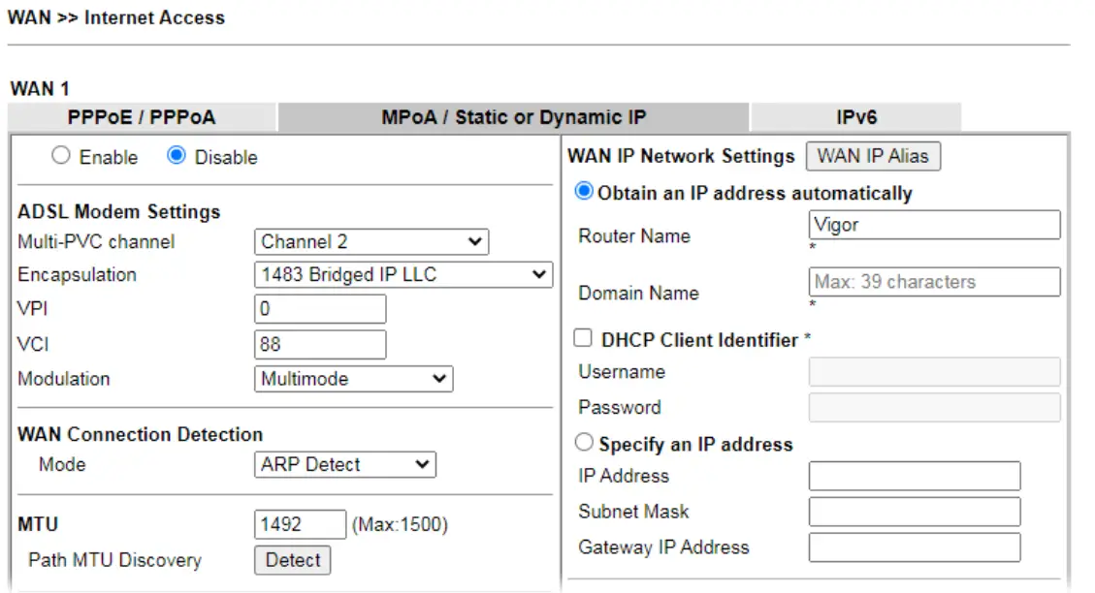This screenshot has height=593, width=1095.
Task: Enable the DHCP Client Identifier checkbox
Action: click(x=583, y=337)
